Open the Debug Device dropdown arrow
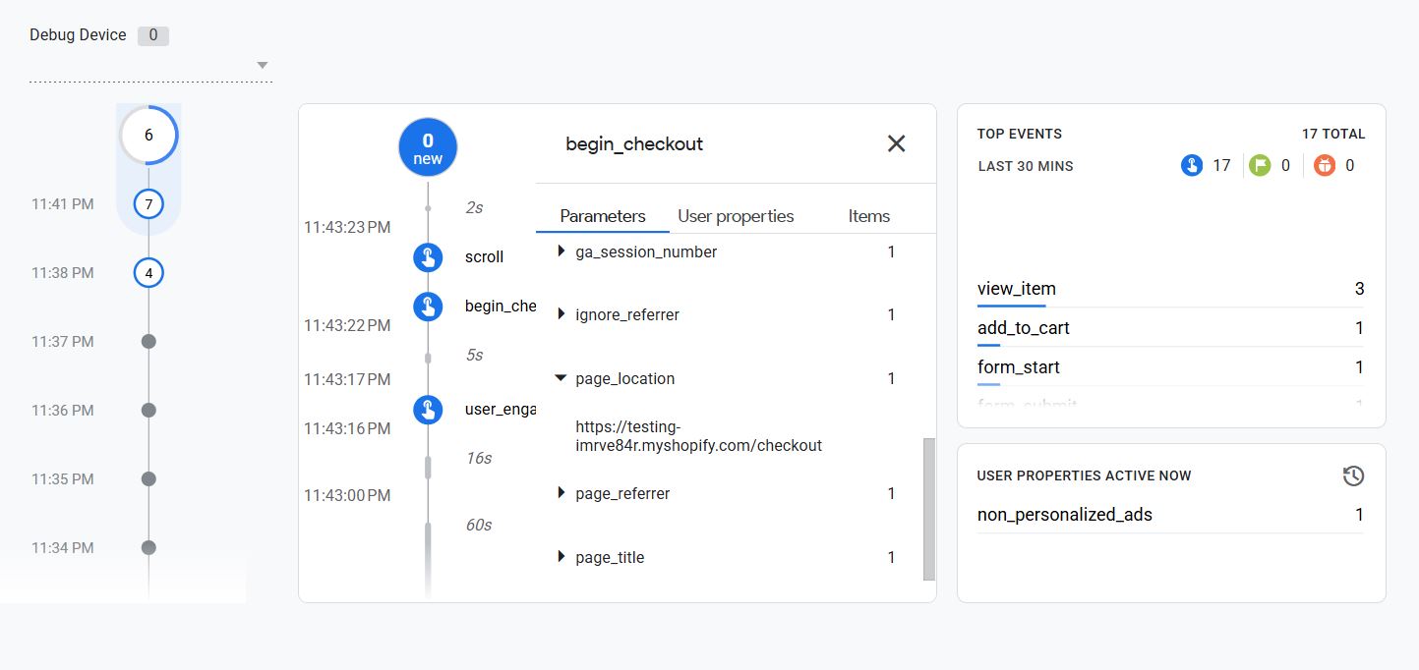Screen dimensions: 1419x670 point(262,66)
